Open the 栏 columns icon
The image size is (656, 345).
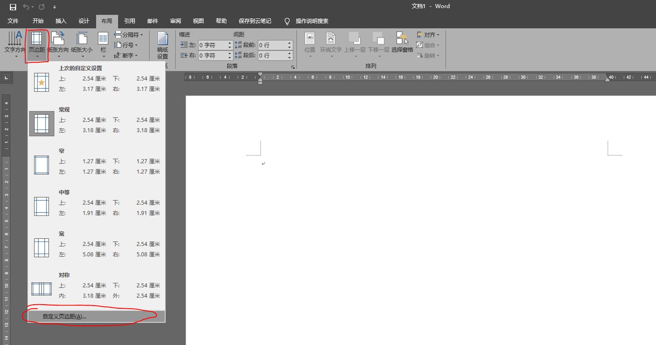[103, 44]
